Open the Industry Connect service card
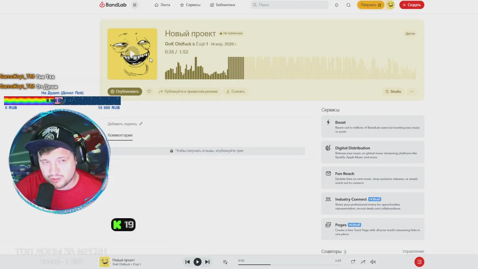Viewport: 478px width, 269px height. 373,204
